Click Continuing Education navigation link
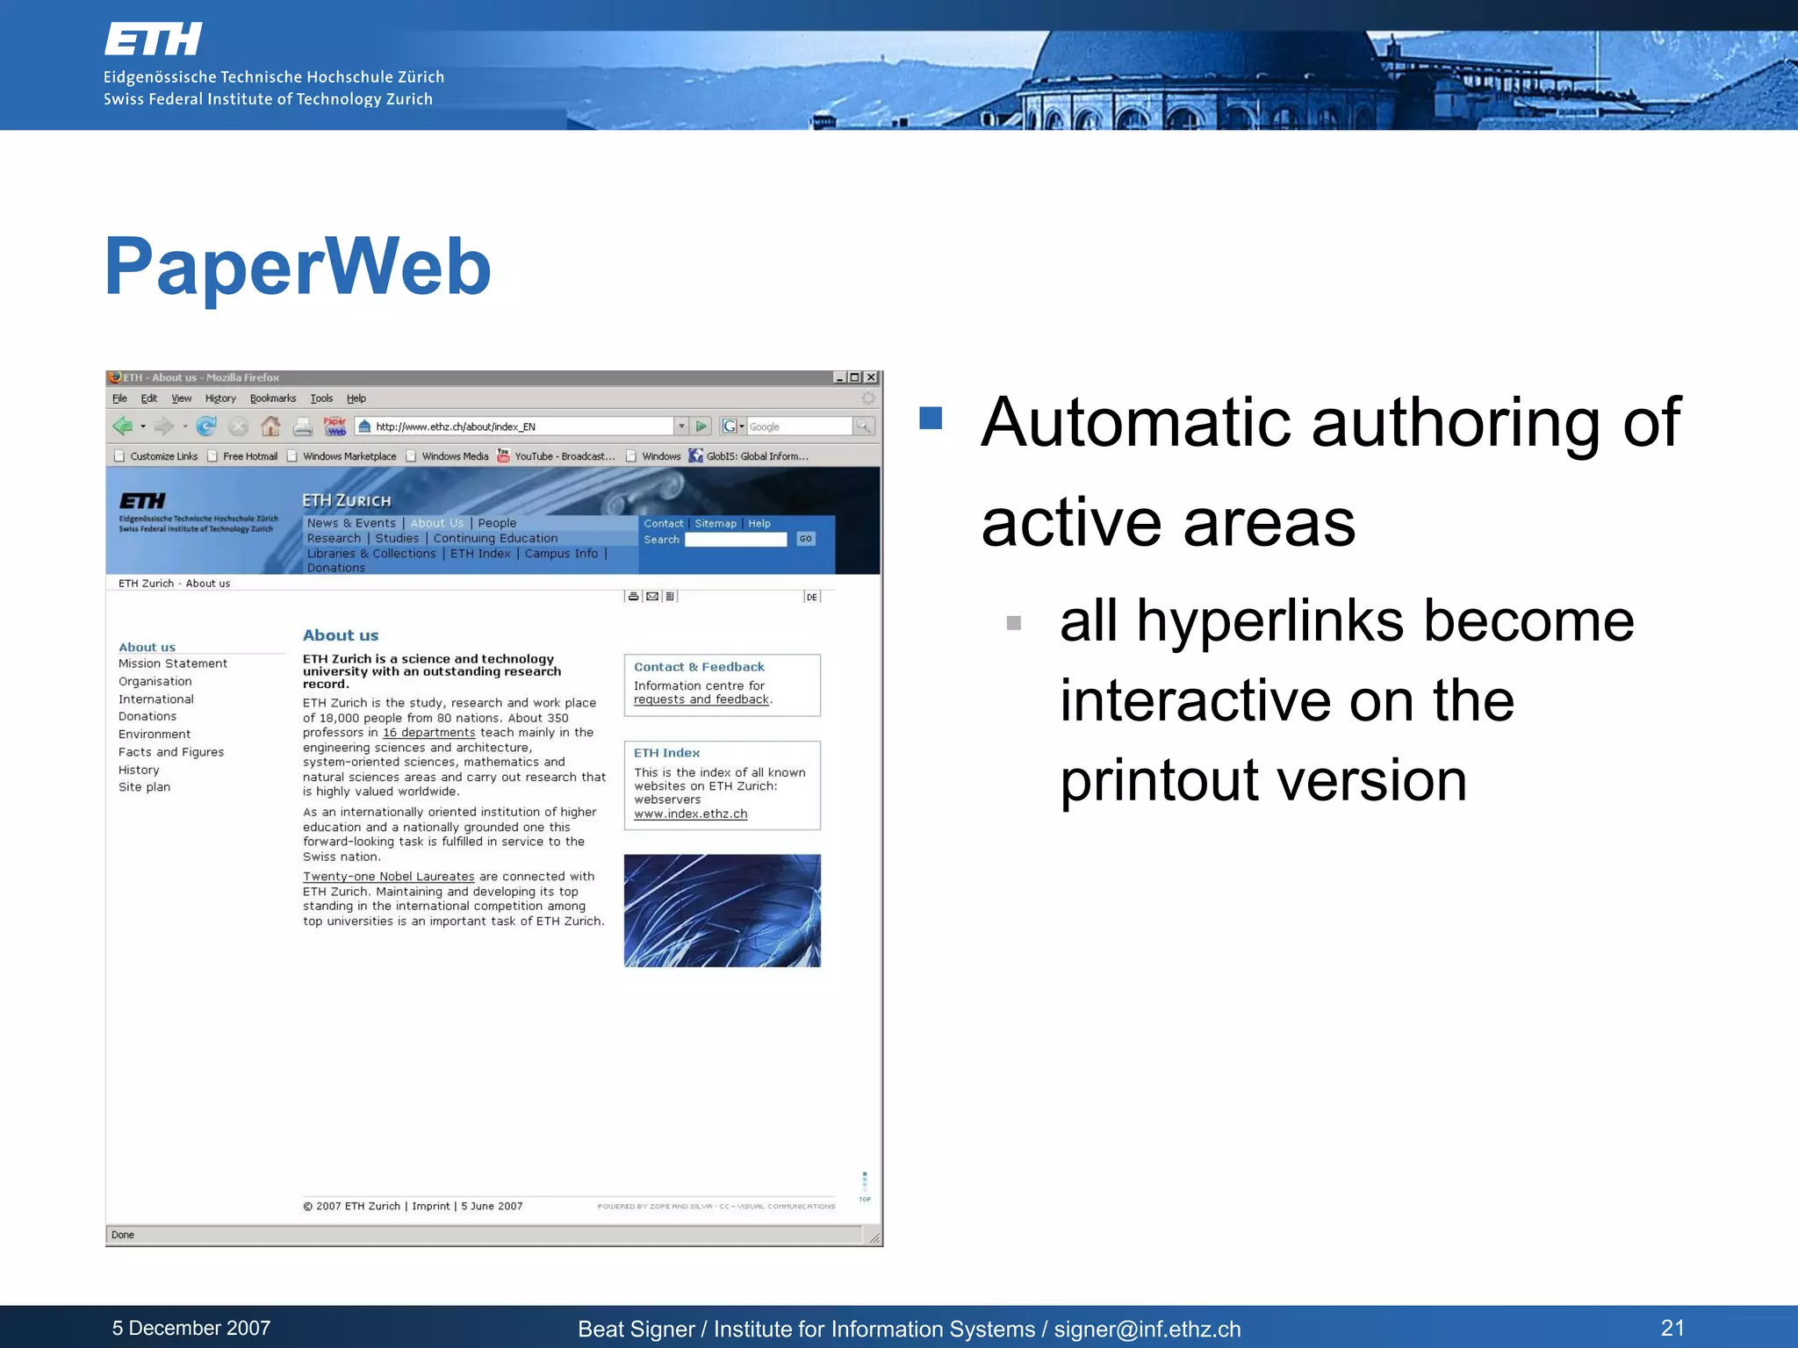 495,538
